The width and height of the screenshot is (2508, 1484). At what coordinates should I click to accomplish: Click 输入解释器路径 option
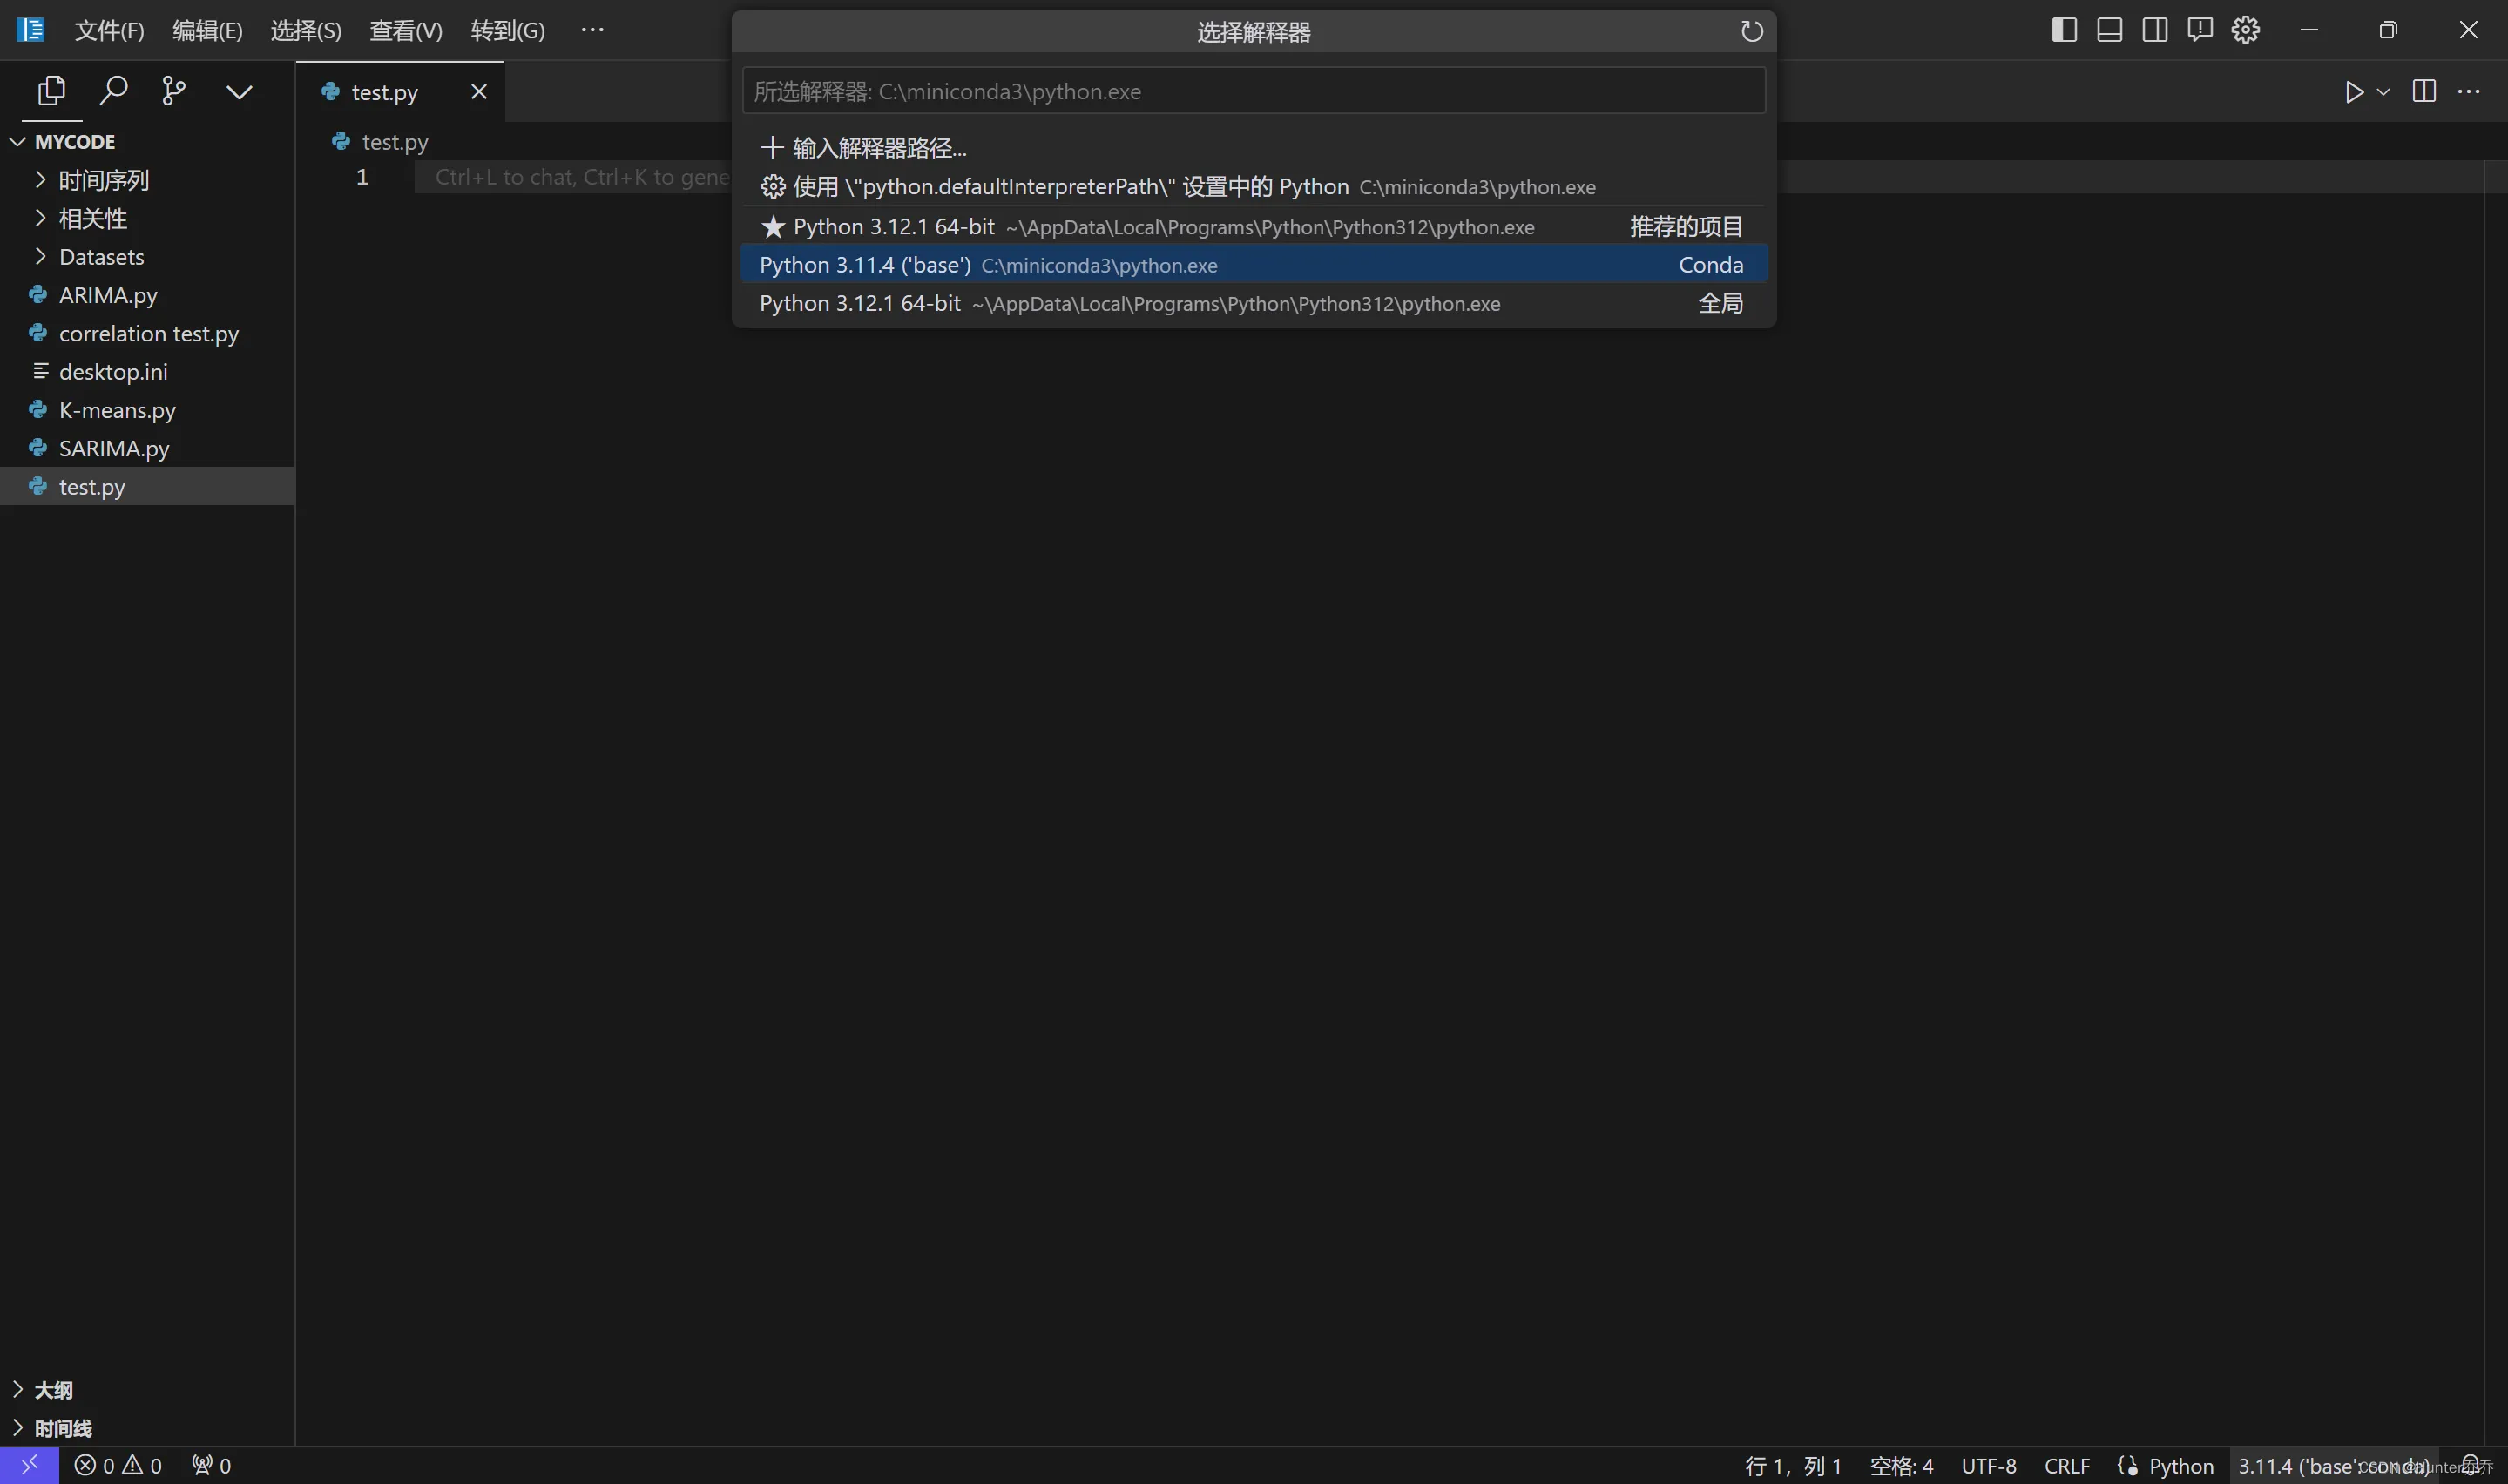tap(879, 148)
